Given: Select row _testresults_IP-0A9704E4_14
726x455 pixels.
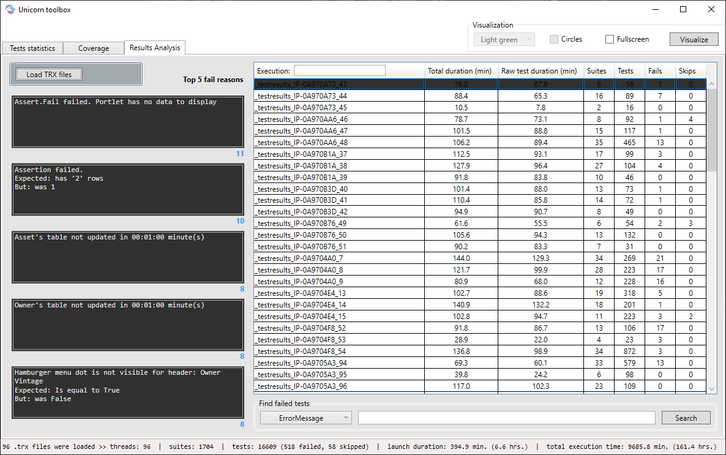Looking at the screenshot, I should pyautogui.click(x=480, y=304).
